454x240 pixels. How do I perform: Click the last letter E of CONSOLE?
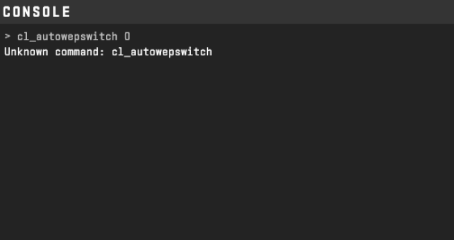pyautogui.click(x=67, y=12)
